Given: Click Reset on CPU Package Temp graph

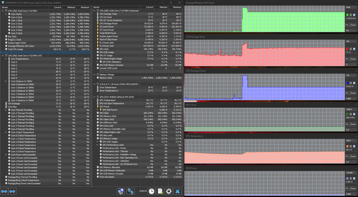Looking at the screenshot, I should point(353,59).
